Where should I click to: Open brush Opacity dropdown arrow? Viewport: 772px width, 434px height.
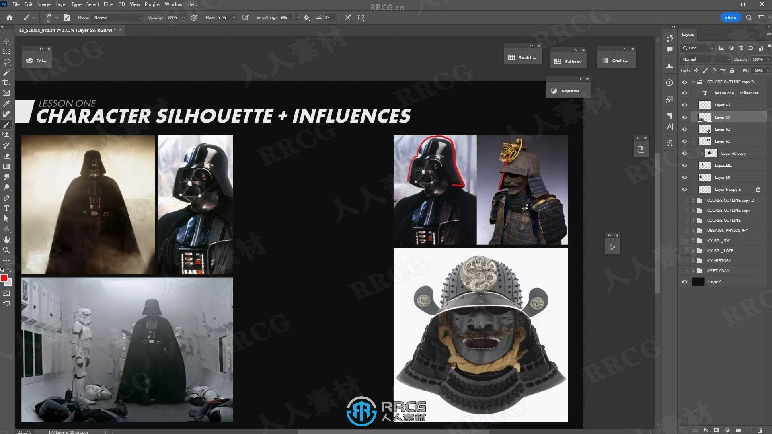click(x=183, y=18)
